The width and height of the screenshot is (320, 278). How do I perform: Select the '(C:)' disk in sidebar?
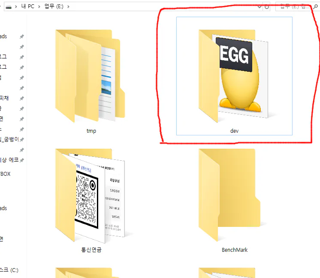tap(9, 270)
